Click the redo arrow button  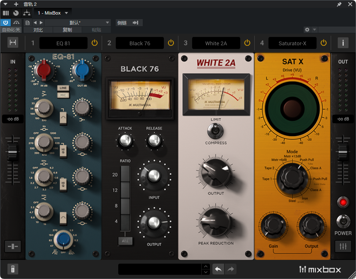[231, 269]
